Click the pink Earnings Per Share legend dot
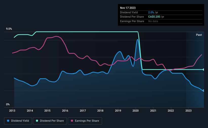 [x=72, y=121]
